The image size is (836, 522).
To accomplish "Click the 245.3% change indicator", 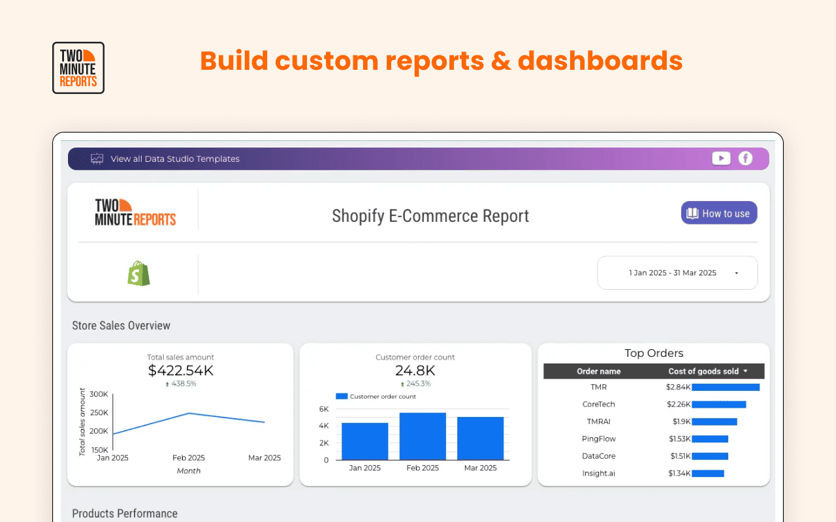I will tap(415, 384).
